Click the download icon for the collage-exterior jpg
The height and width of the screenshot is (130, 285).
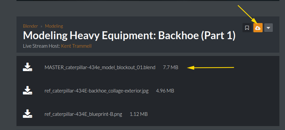point(27,90)
